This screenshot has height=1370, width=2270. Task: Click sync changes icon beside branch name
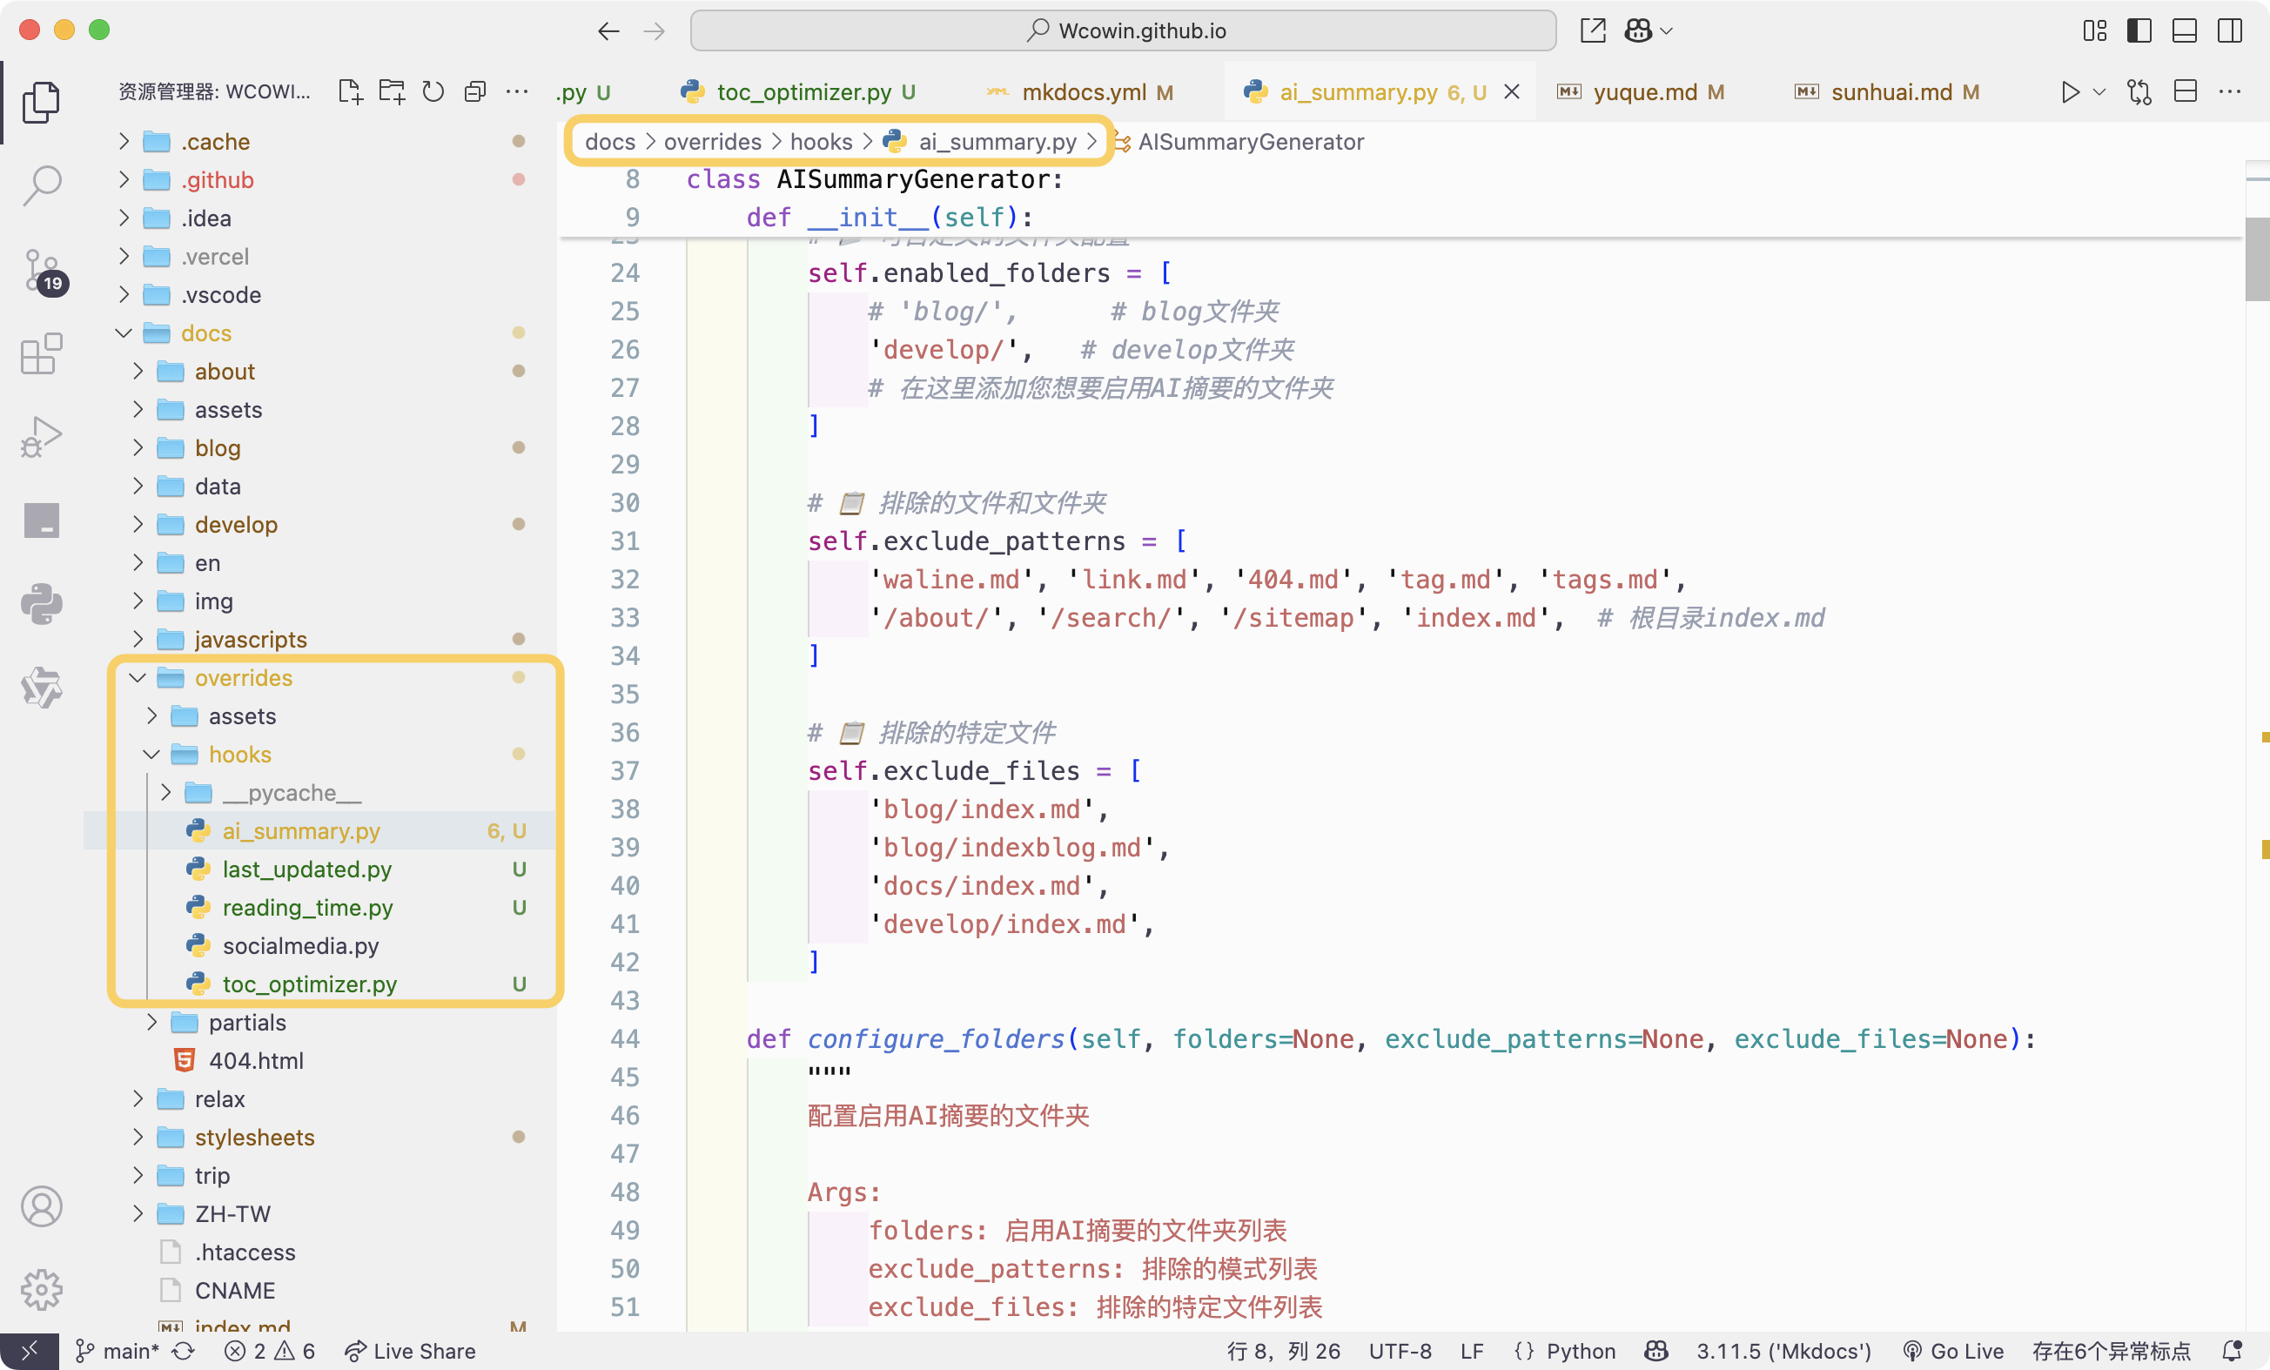tap(184, 1351)
